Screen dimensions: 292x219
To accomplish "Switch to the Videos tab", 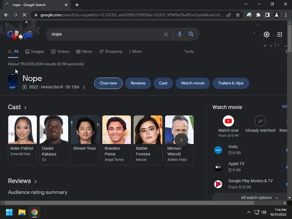I will click(x=60, y=51).
